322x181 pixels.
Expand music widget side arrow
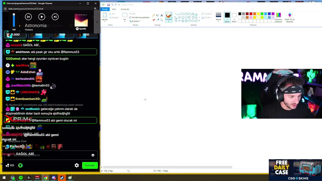click(97, 22)
